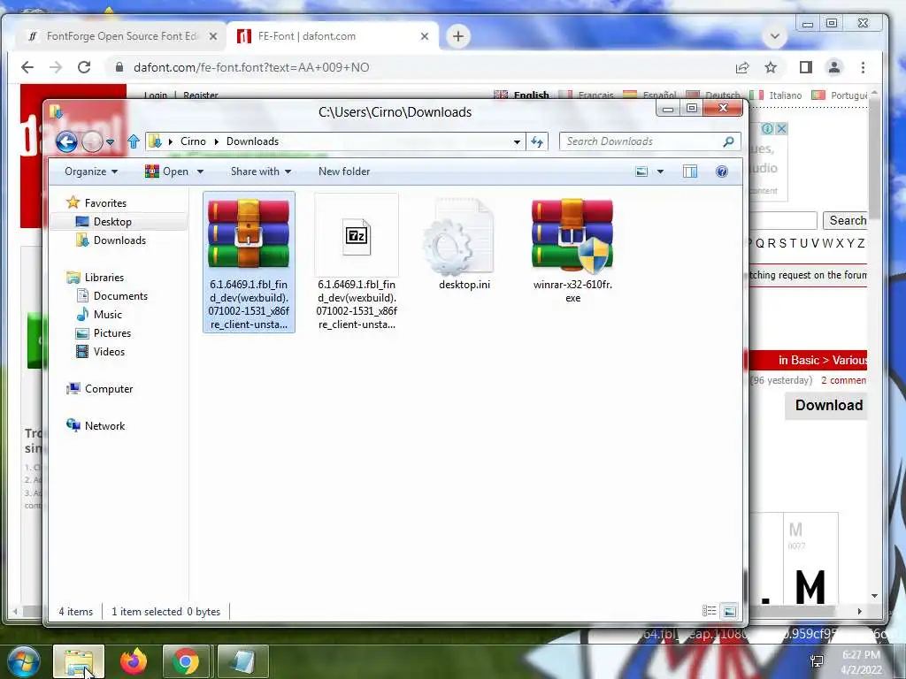Click the magnifier icon in Search Downloads

coord(729,141)
